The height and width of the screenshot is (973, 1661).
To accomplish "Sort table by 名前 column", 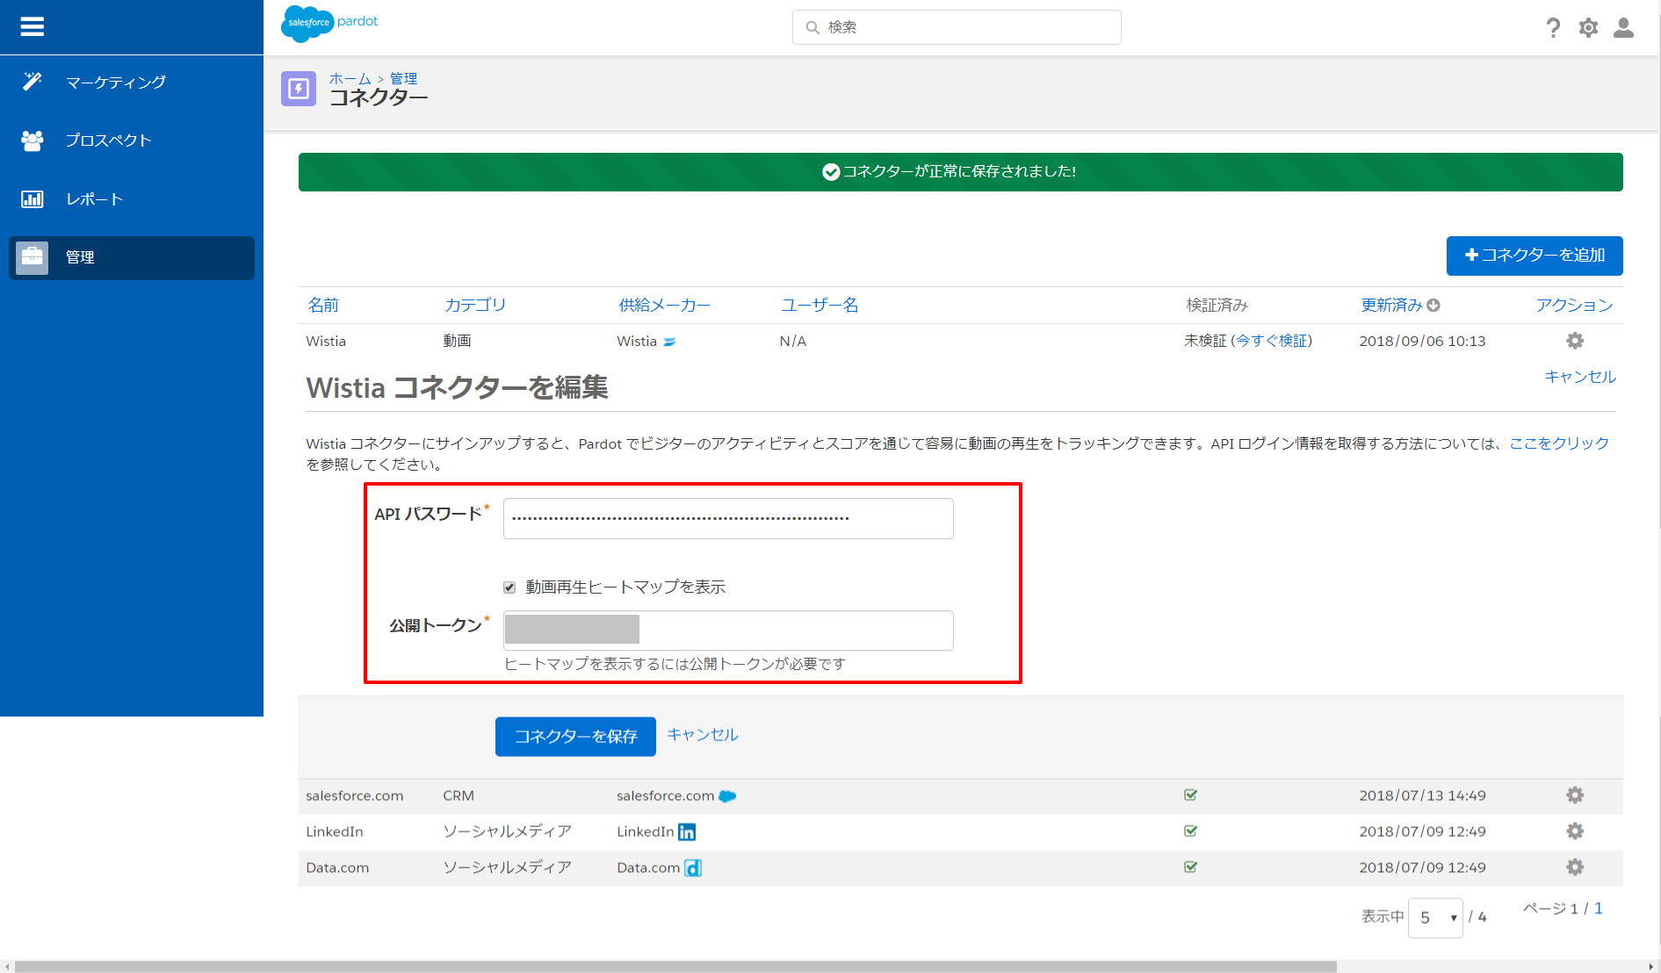I will pos(322,305).
